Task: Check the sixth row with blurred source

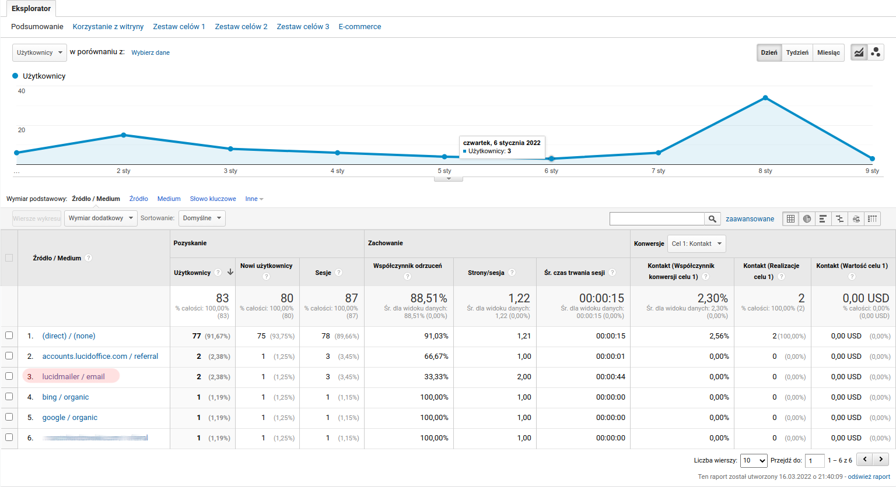Action: [x=9, y=437]
